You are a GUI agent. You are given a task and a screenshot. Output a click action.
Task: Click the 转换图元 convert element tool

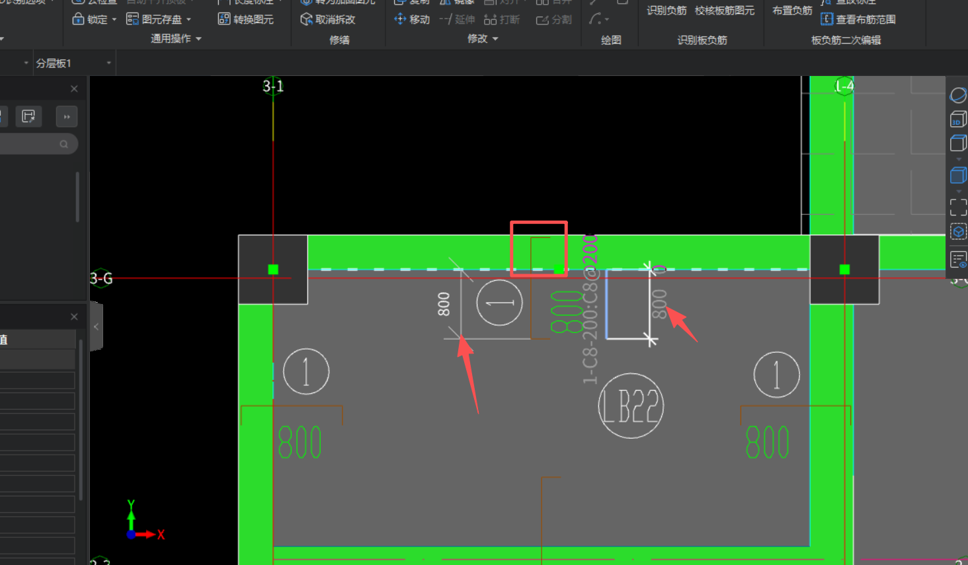246,19
